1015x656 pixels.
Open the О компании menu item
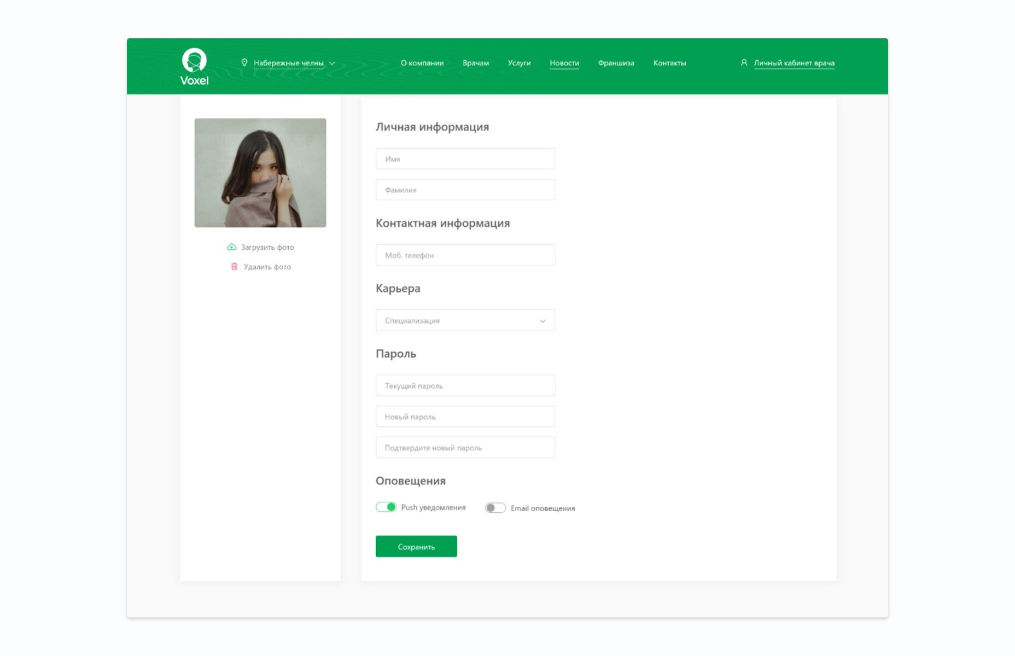(422, 63)
